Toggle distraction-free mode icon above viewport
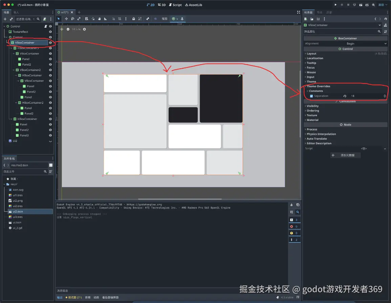This screenshot has width=391, height=303. [x=298, y=12]
